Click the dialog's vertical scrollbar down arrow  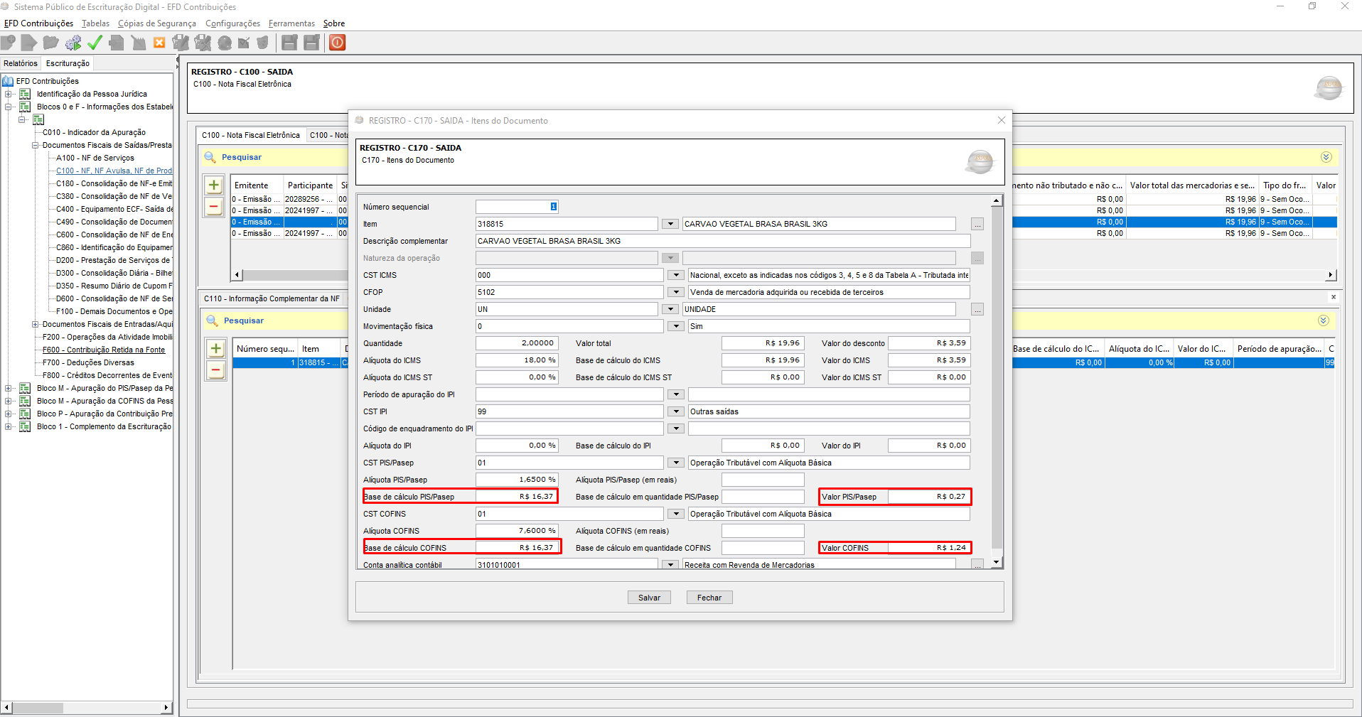pyautogui.click(x=997, y=562)
